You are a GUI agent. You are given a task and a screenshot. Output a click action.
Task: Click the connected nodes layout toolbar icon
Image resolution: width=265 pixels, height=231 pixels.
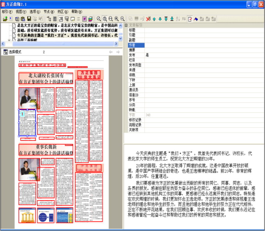67,19
